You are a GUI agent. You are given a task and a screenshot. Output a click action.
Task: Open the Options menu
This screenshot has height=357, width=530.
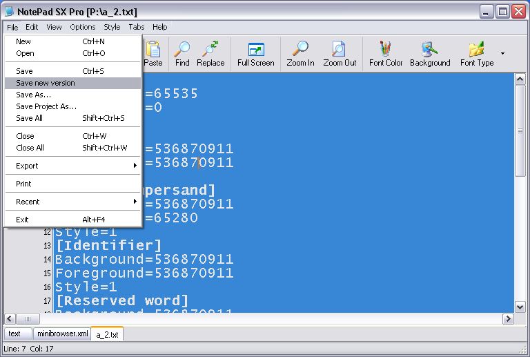tap(83, 27)
